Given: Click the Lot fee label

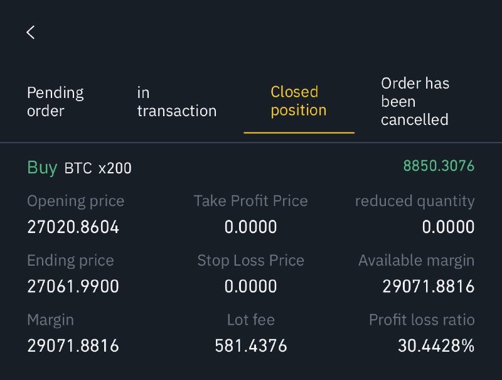Looking at the screenshot, I should pyautogui.click(x=250, y=320).
